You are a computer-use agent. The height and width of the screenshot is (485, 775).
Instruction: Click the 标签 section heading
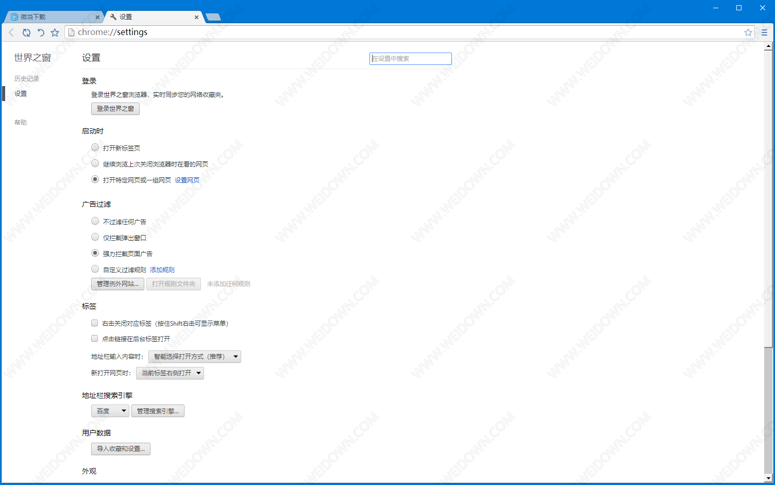coord(89,307)
